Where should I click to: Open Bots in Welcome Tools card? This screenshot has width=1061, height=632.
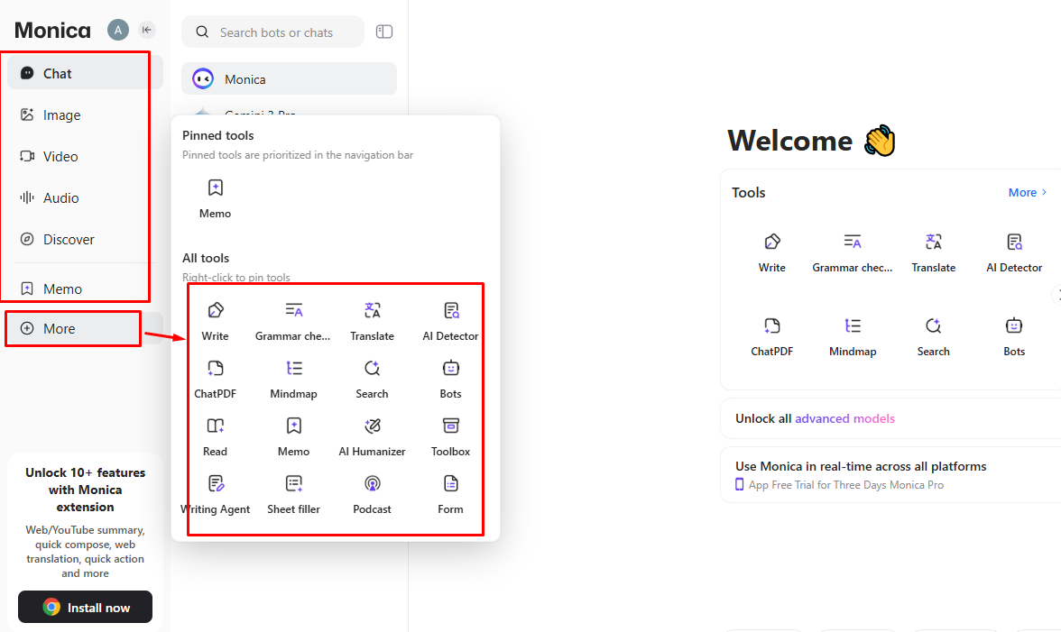[x=1014, y=336]
